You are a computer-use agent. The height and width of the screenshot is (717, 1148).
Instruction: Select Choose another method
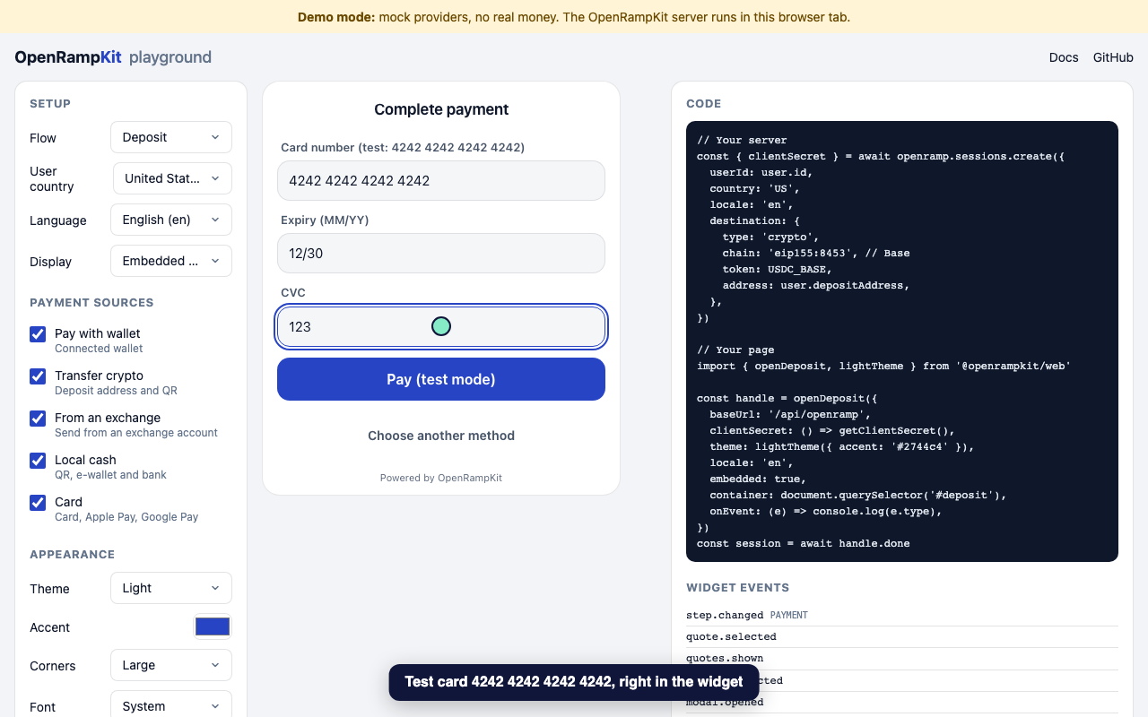point(441,436)
